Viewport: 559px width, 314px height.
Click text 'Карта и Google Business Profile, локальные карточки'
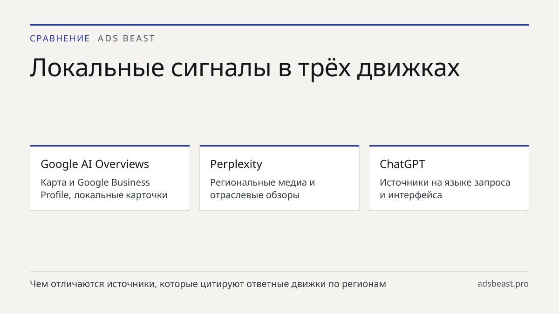[104, 189]
